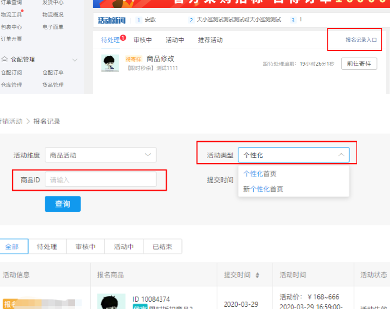This screenshot has height=309, width=390.
Task: Select the 已结束 filter tab
Action: click(162, 247)
